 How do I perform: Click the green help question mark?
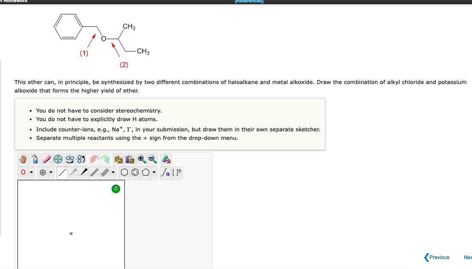click(116, 189)
